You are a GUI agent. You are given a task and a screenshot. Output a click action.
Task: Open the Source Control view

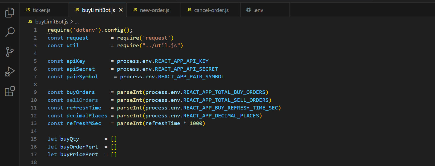click(10, 52)
